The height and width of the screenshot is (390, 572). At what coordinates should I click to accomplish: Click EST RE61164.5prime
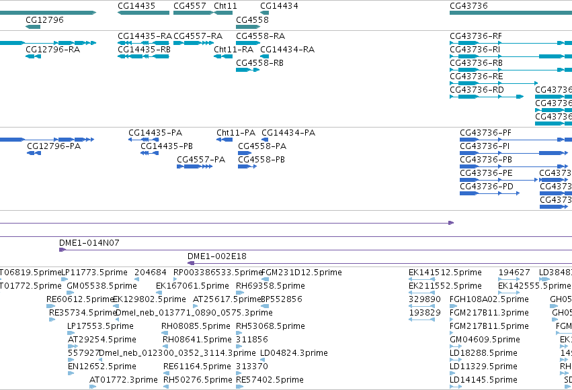(x=166, y=374)
